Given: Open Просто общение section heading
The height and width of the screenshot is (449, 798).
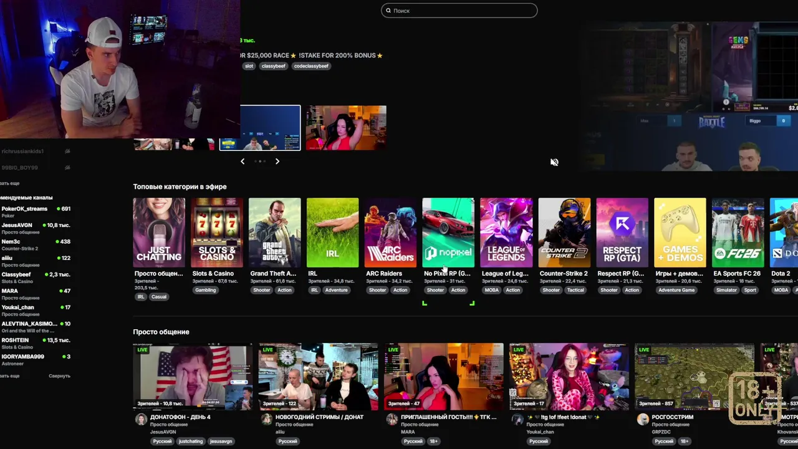Looking at the screenshot, I should [161, 332].
